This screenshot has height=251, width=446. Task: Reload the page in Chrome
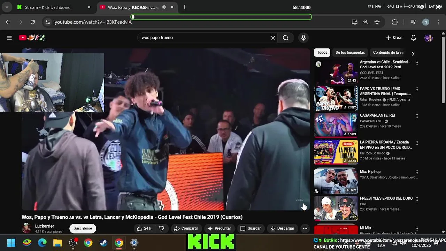[x=33, y=22]
